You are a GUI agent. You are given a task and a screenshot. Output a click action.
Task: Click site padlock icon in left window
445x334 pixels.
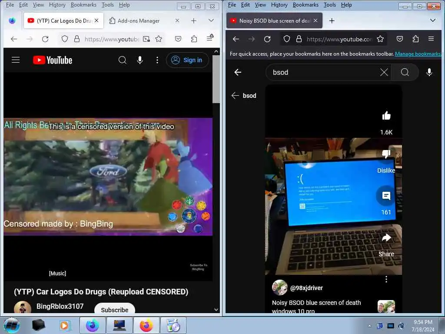76,39
